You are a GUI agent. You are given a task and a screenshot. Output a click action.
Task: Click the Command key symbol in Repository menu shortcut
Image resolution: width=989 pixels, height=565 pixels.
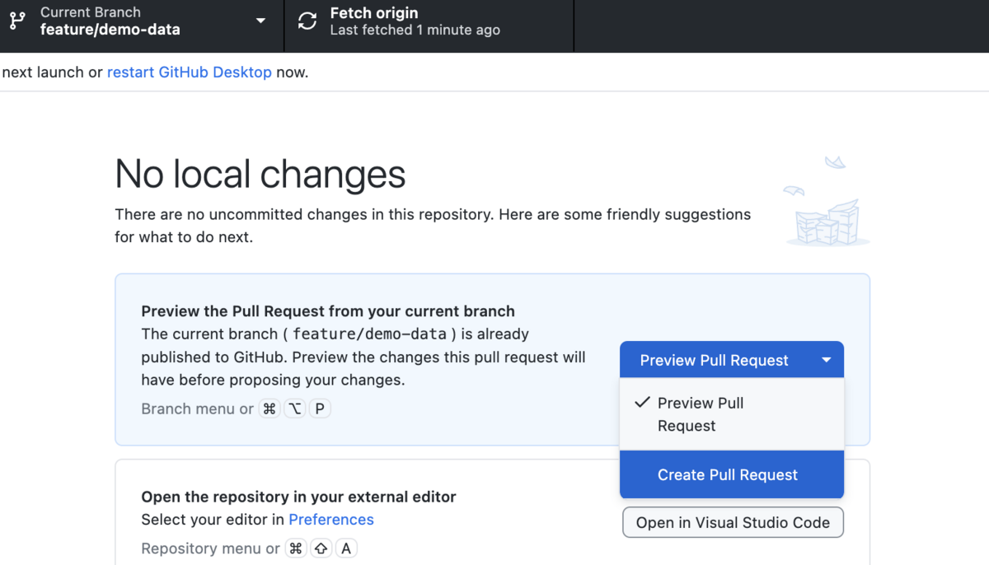tap(296, 549)
